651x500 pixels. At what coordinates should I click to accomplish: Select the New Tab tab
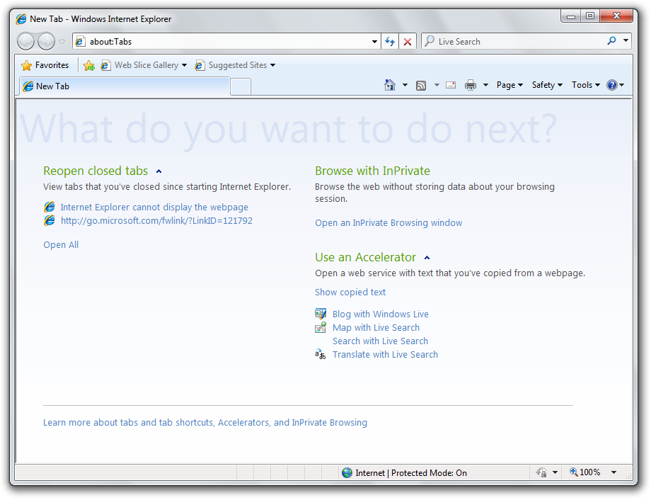124,86
